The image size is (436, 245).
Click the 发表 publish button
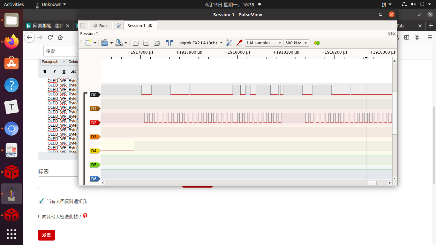coord(46,235)
